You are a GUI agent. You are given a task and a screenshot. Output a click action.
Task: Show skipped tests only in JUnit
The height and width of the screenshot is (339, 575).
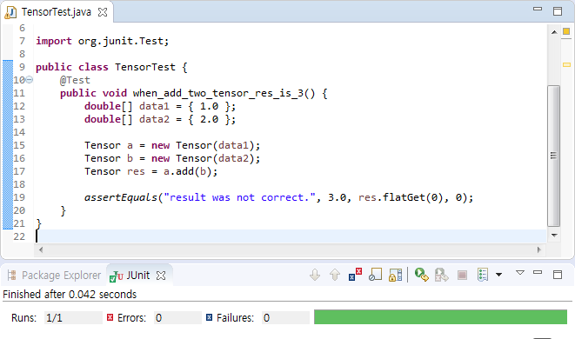click(x=375, y=275)
